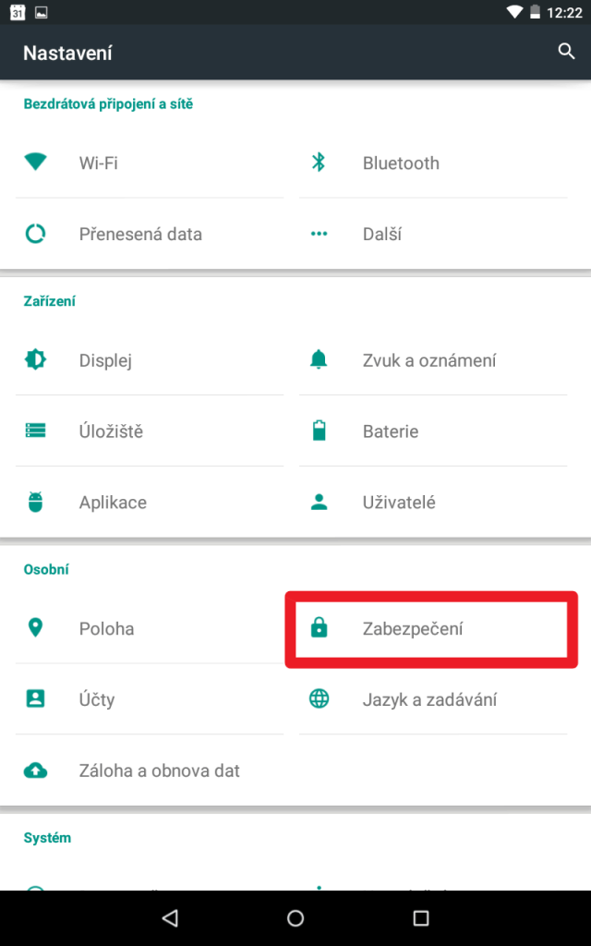Tap the battery icon for Baterie

(x=319, y=431)
